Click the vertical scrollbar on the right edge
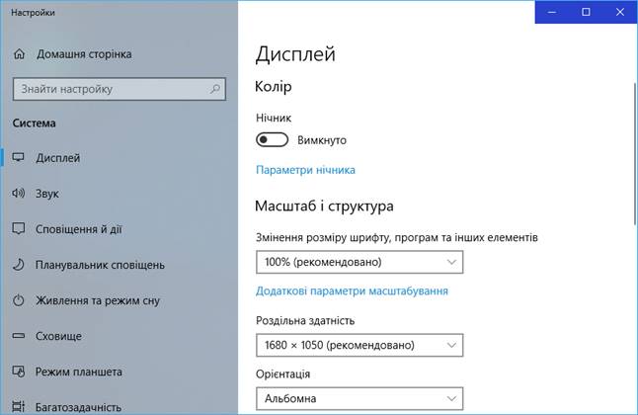 635,153
